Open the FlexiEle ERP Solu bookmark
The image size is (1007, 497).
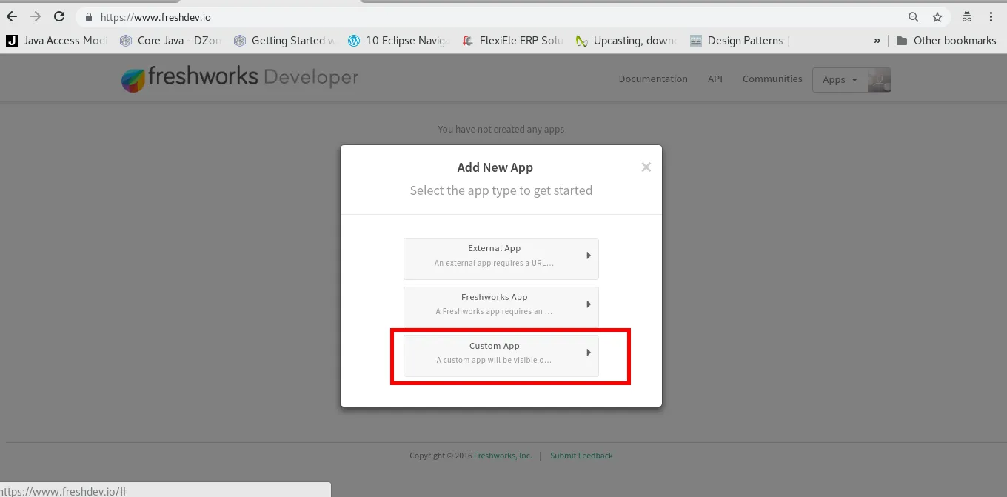point(512,41)
